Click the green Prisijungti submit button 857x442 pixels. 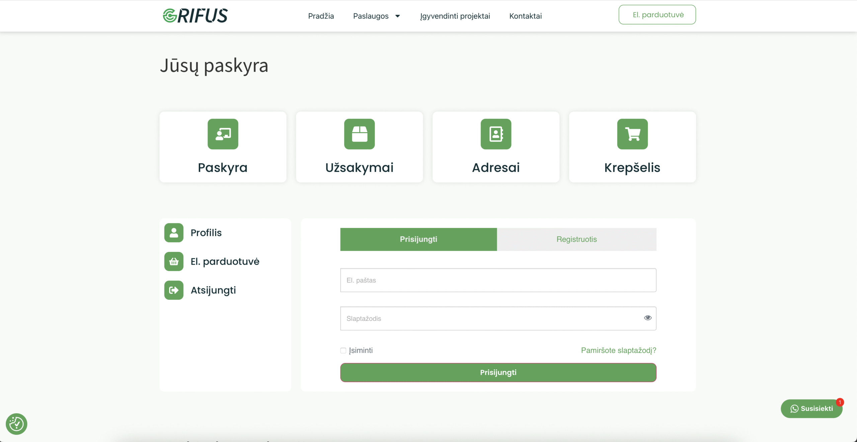tap(498, 372)
